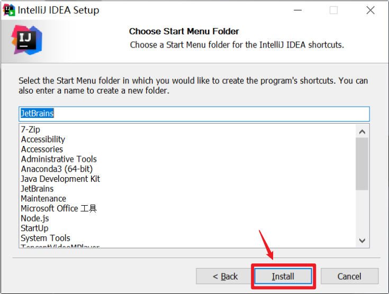Cancel the IntelliJ IDEA setup

[x=349, y=276]
